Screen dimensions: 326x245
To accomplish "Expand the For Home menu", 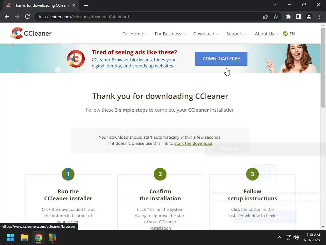I will pyautogui.click(x=135, y=34).
